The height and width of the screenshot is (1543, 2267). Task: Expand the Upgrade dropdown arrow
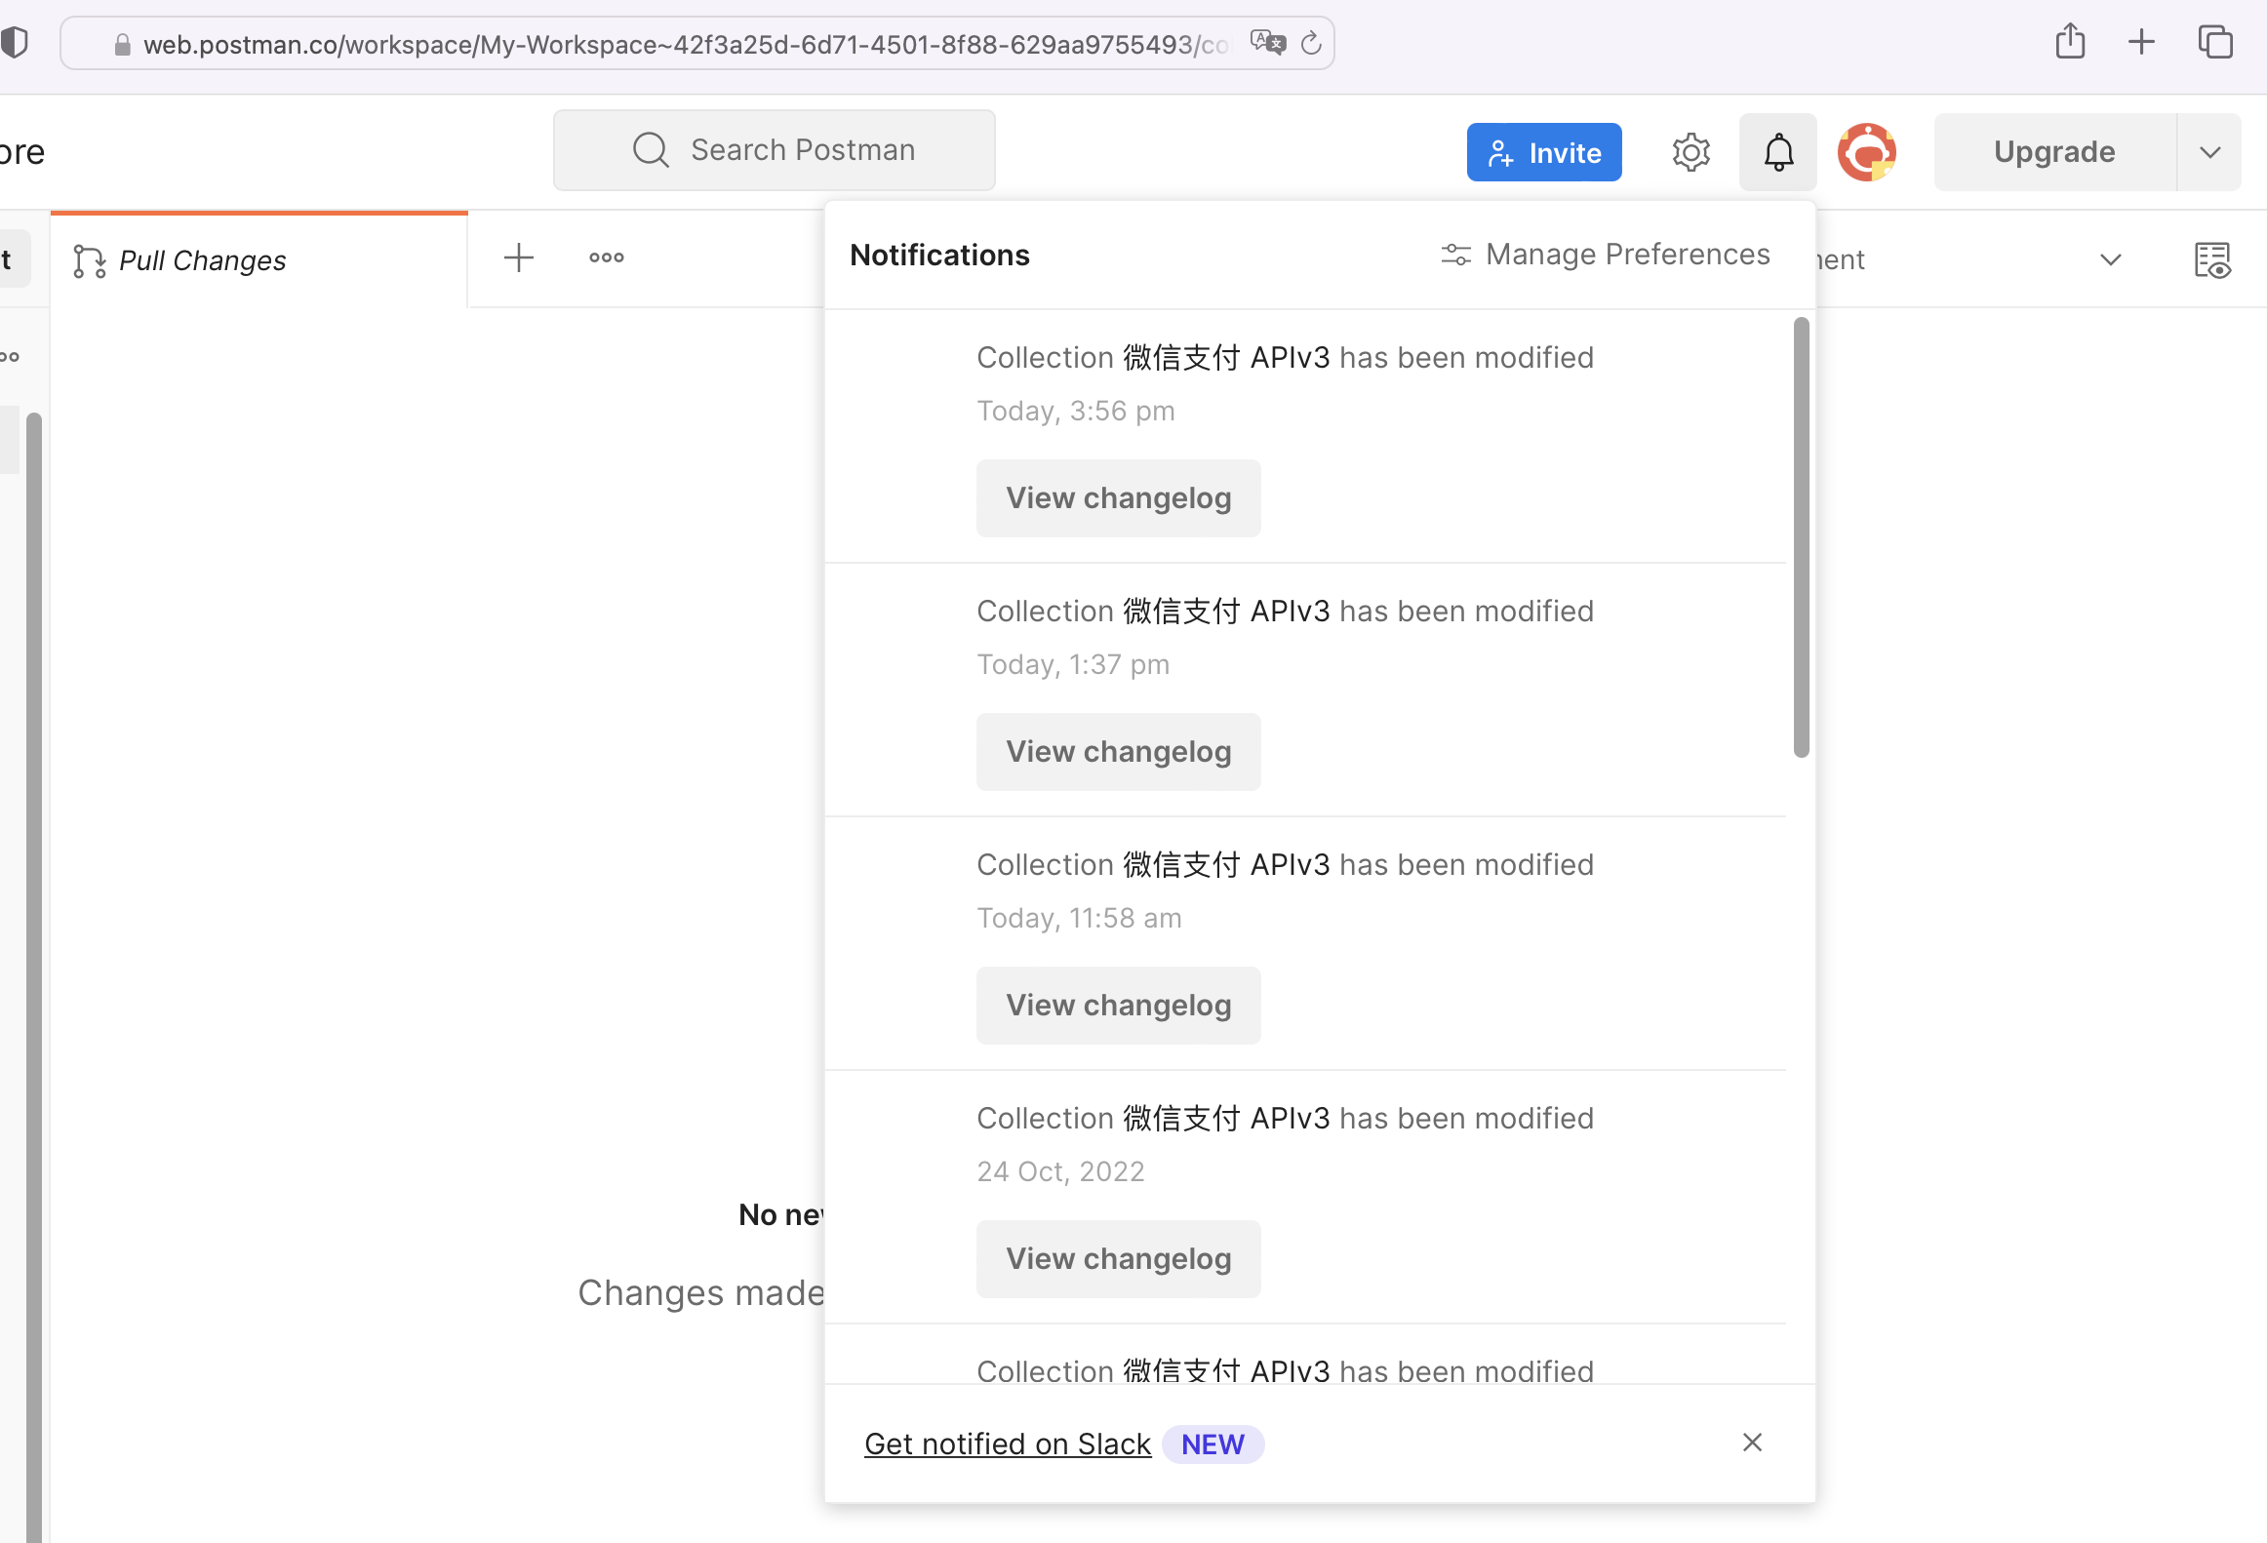2209,152
